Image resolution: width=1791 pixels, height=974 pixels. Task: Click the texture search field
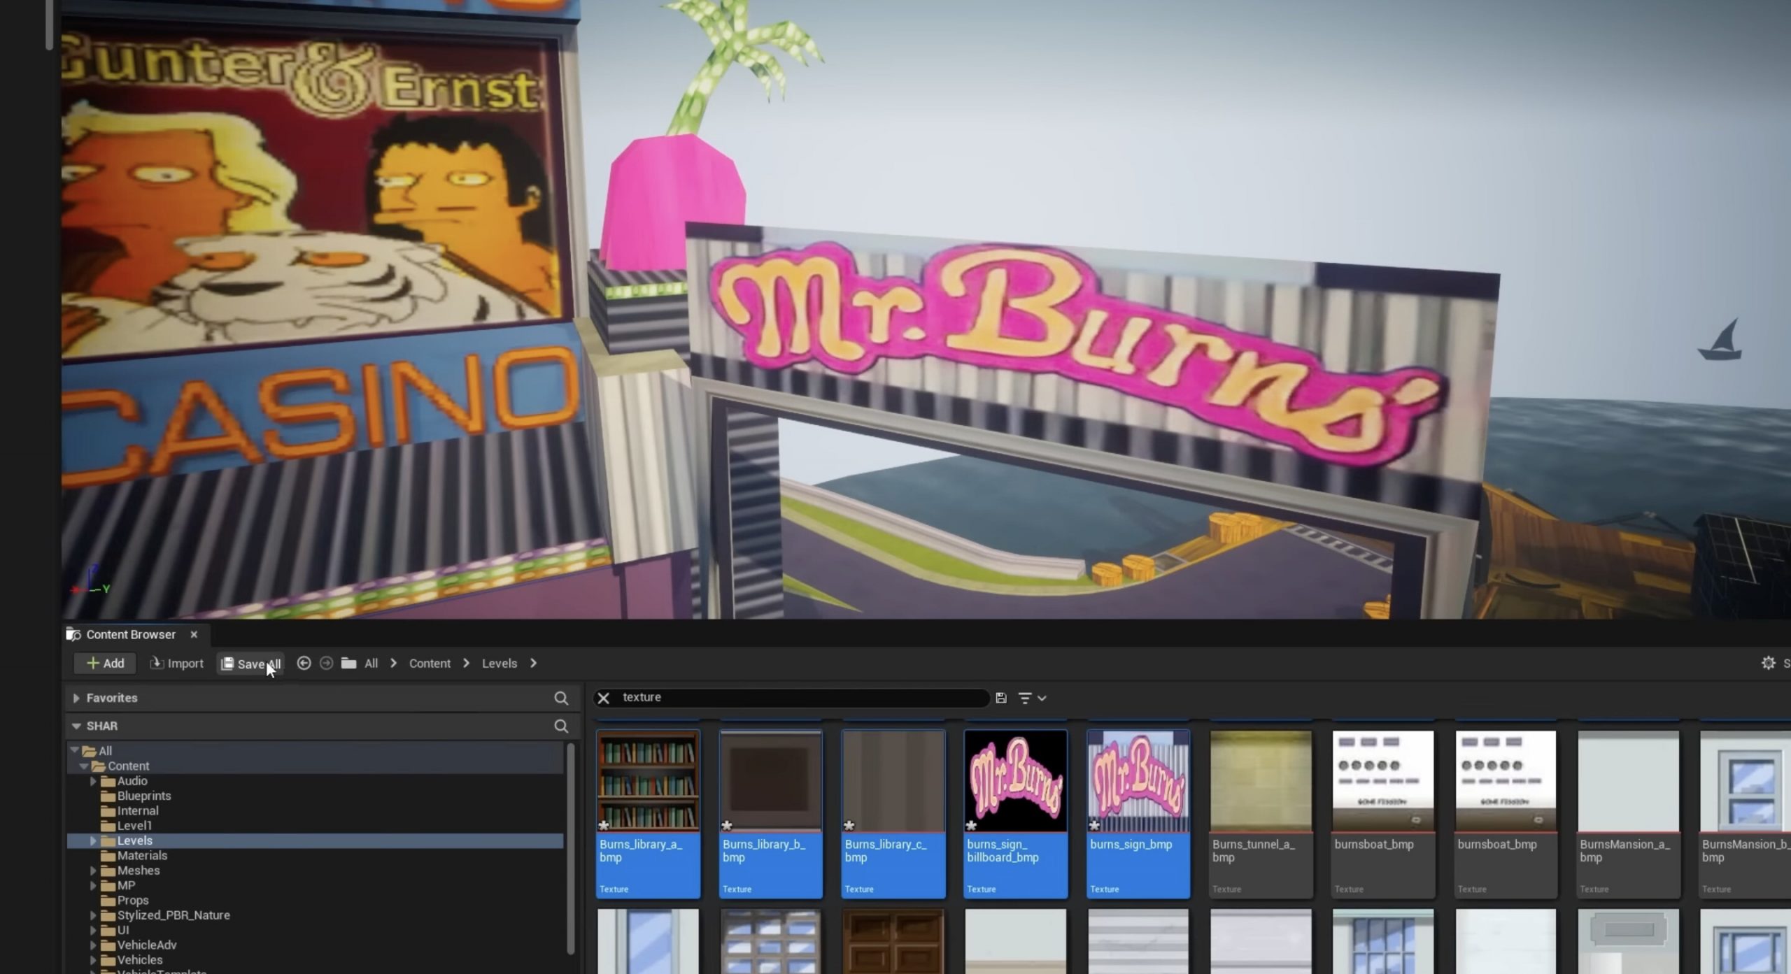798,698
